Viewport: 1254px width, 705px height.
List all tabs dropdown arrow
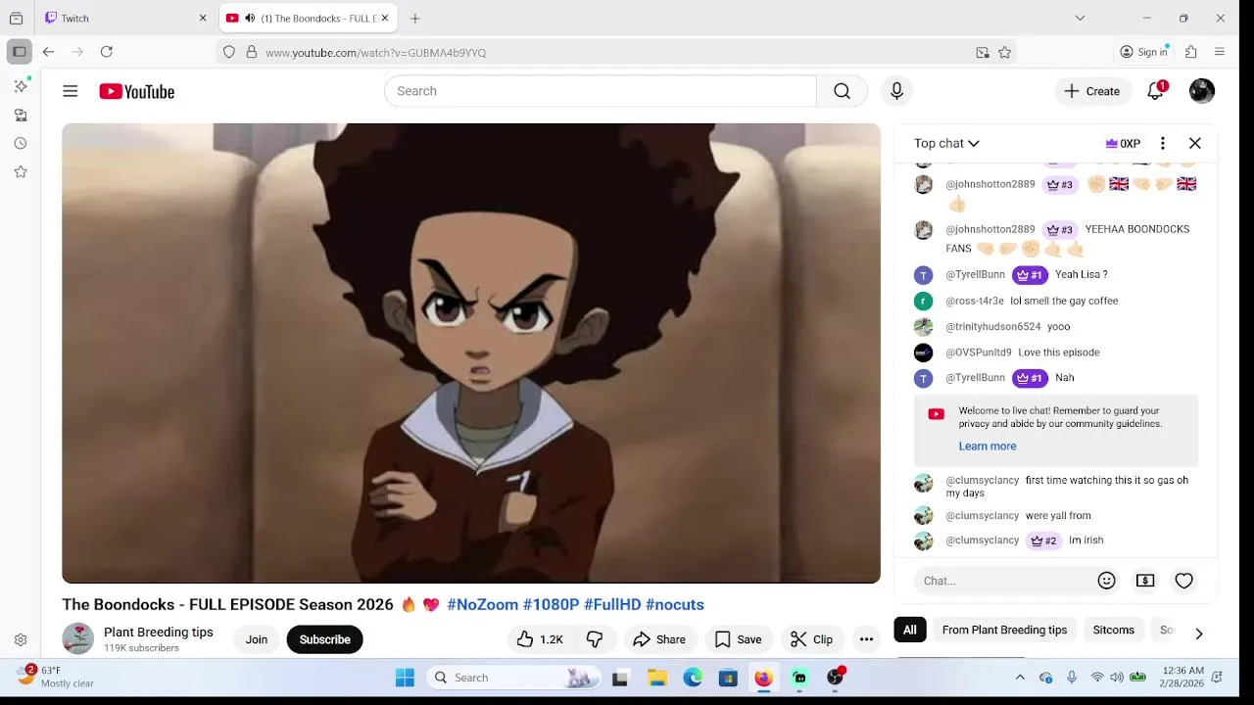1080,18
